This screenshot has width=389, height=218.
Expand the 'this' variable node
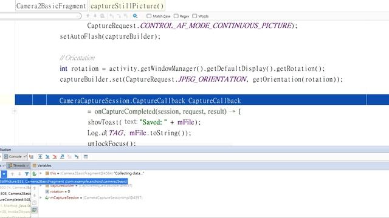tap(41, 173)
